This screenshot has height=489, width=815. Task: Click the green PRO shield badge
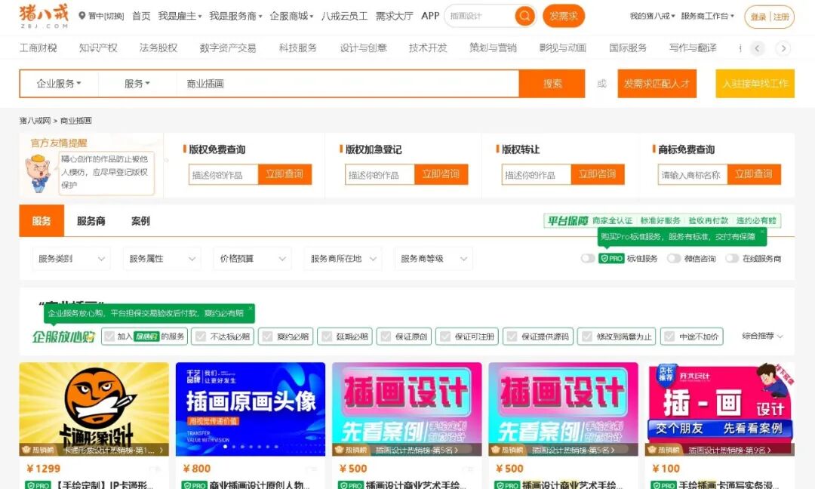pos(611,258)
